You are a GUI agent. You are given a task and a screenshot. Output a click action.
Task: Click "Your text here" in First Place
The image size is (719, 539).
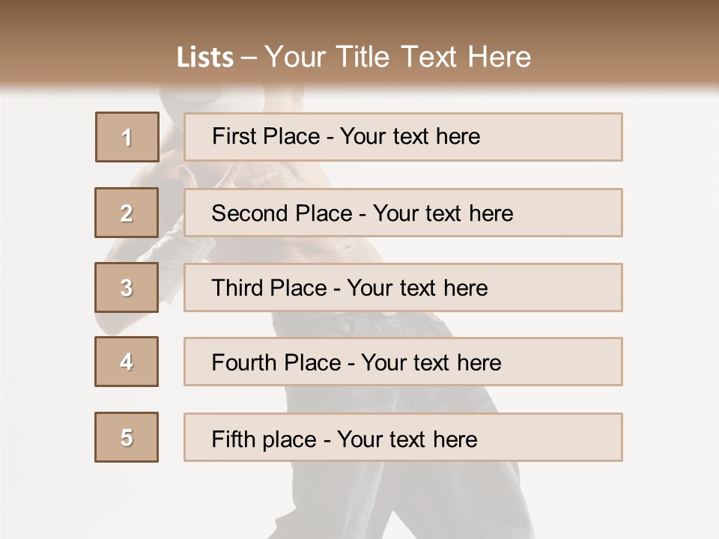pyautogui.click(x=410, y=136)
